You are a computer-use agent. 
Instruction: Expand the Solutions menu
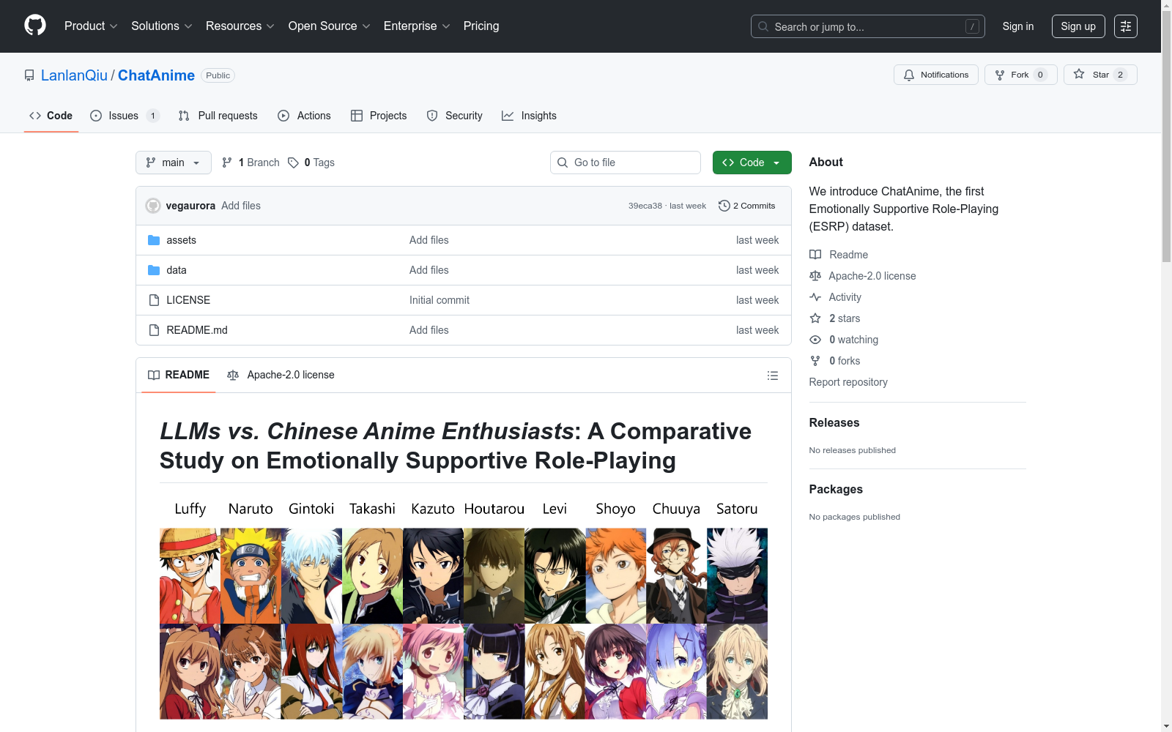coord(162,26)
